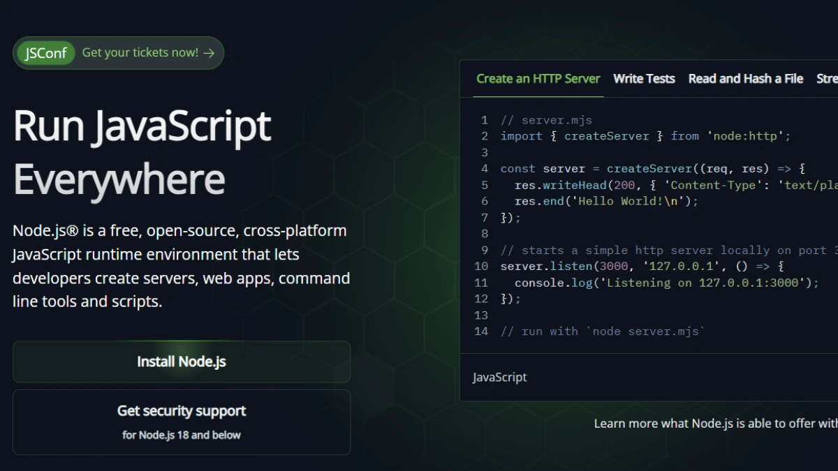Image resolution: width=838 pixels, height=471 pixels.
Task: Click the run with node server.mjs comment
Action: [603, 331]
